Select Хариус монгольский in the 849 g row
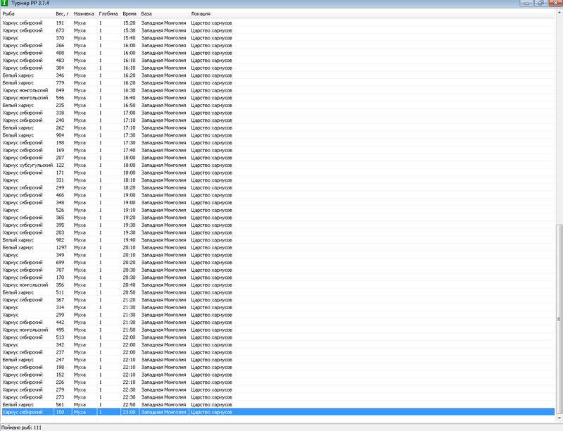The height and width of the screenshot is (431, 563). point(25,90)
